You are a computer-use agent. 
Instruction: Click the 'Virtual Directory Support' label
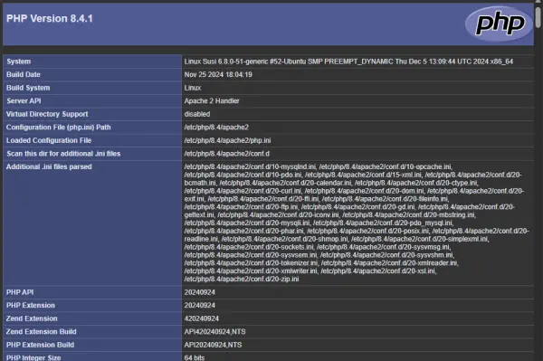point(47,114)
